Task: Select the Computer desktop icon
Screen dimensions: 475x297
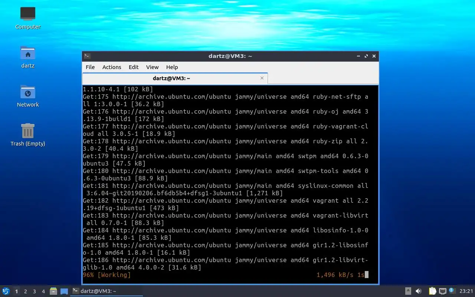Action: point(28,18)
